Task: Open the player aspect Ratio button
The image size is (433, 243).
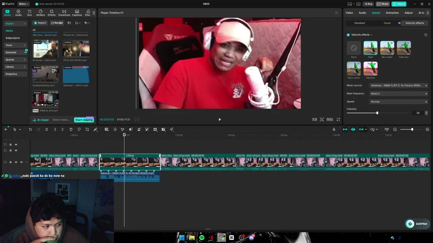Action: point(330,119)
